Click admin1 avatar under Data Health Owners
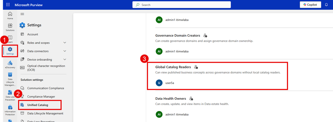333x122 pixels. point(159,114)
